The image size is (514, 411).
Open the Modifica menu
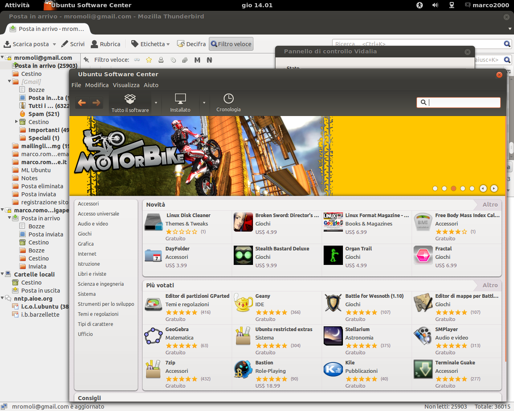point(97,85)
